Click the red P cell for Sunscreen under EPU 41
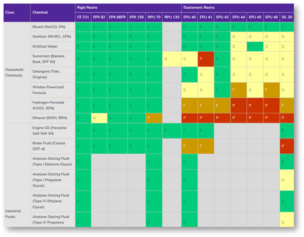The image size is (304, 237). 206,59
